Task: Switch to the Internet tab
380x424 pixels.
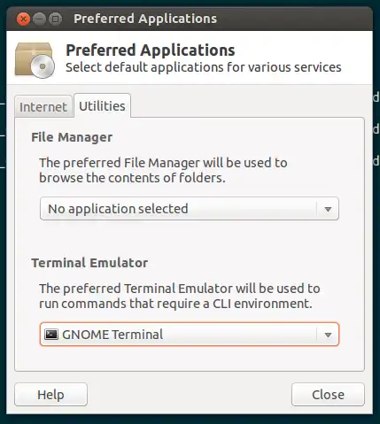Action: click(43, 106)
